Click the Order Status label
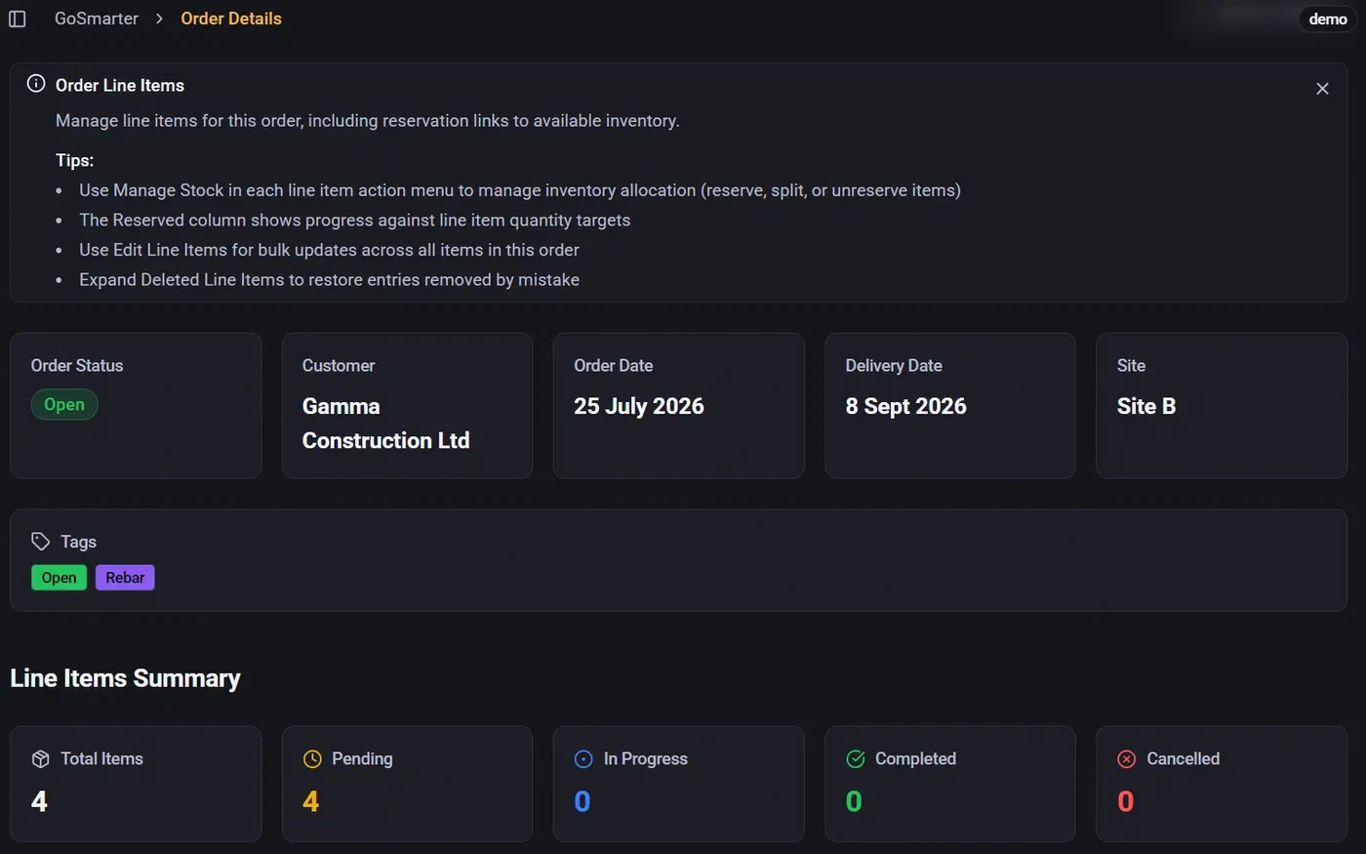 [x=77, y=365]
